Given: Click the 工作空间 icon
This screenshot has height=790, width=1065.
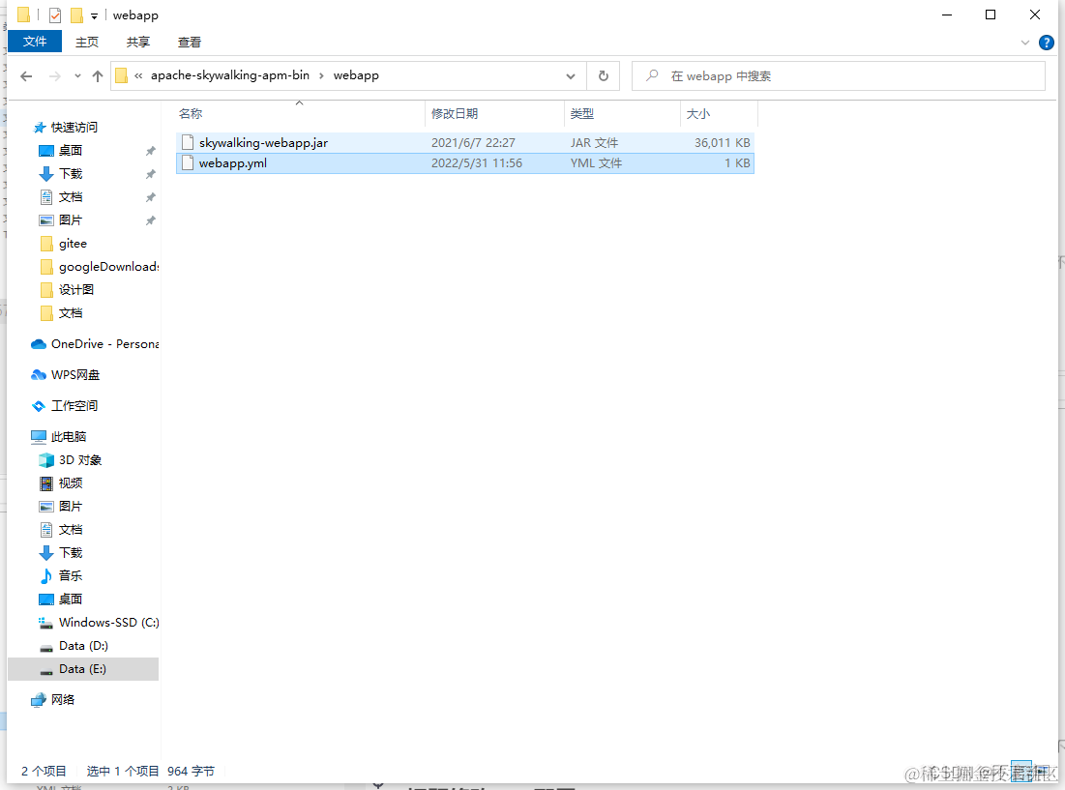Looking at the screenshot, I should click(39, 406).
